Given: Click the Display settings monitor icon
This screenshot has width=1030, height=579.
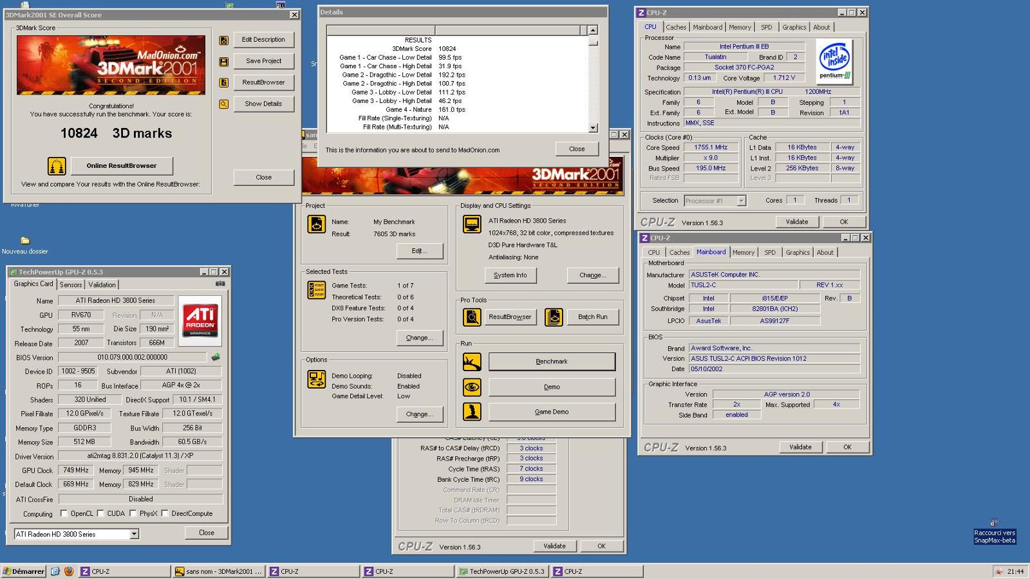Looking at the screenshot, I should [x=472, y=224].
